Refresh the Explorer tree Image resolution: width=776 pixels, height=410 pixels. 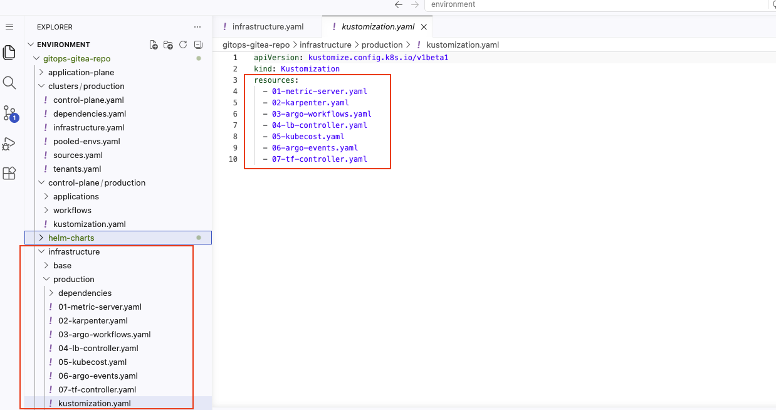(x=182, y=45)
